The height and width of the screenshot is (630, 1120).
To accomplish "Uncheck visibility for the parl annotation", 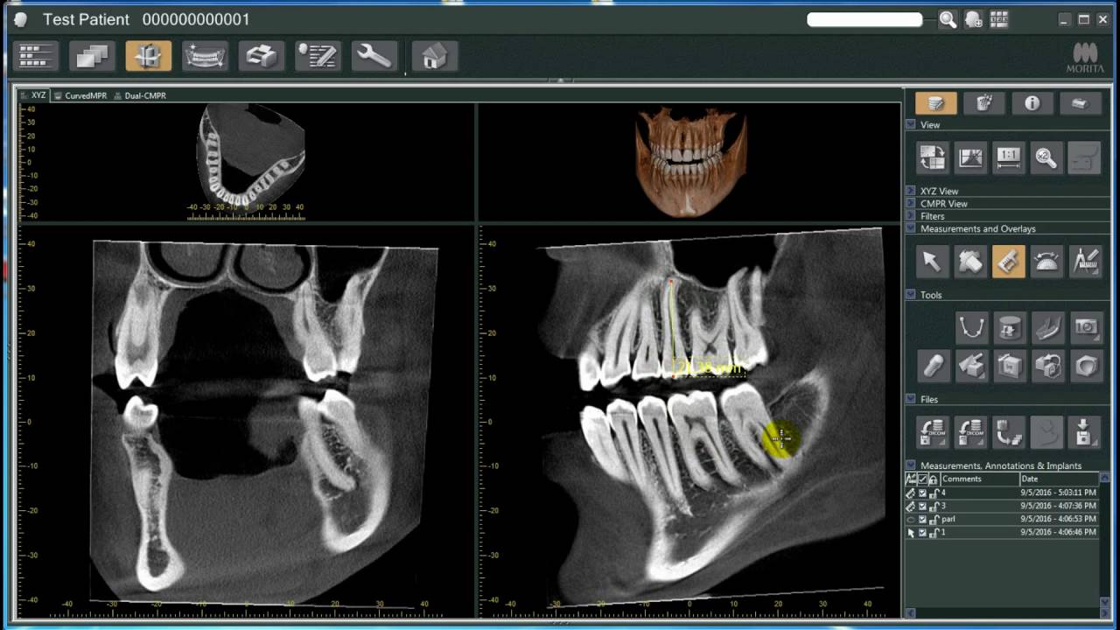I will [922, 519].
